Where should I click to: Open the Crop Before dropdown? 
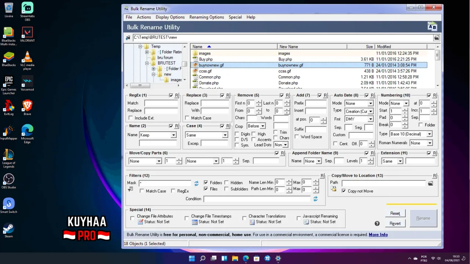point(256,126)
